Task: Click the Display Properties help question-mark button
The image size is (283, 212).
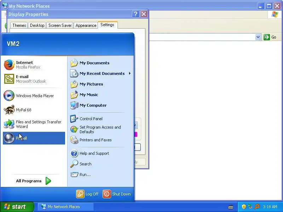Action: pyautogui.click(x=135, y=14)
